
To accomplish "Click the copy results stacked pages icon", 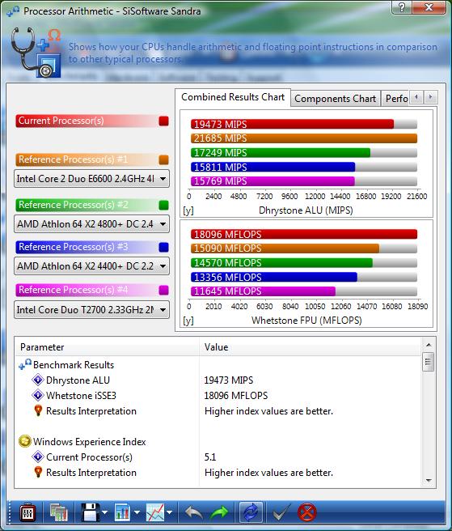I will (59, 512).
